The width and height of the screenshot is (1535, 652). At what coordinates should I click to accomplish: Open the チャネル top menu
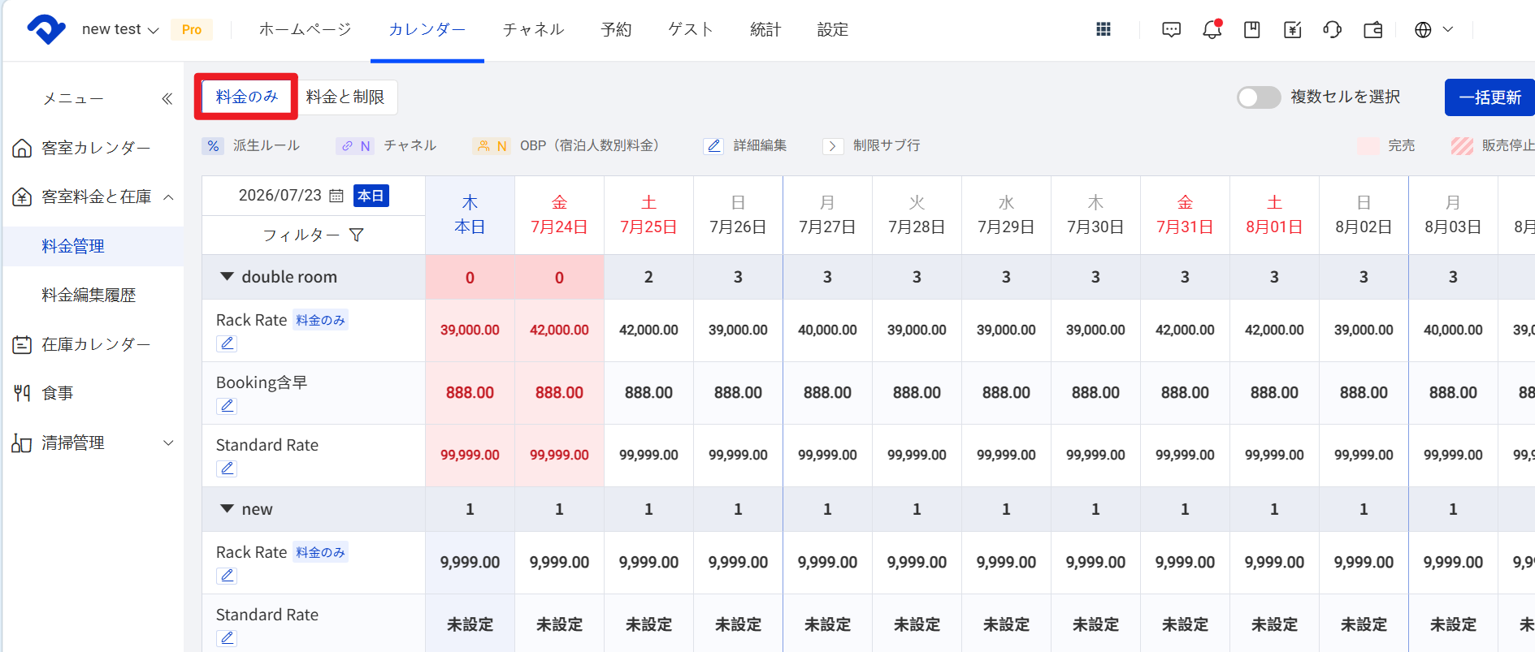point(533,30)
